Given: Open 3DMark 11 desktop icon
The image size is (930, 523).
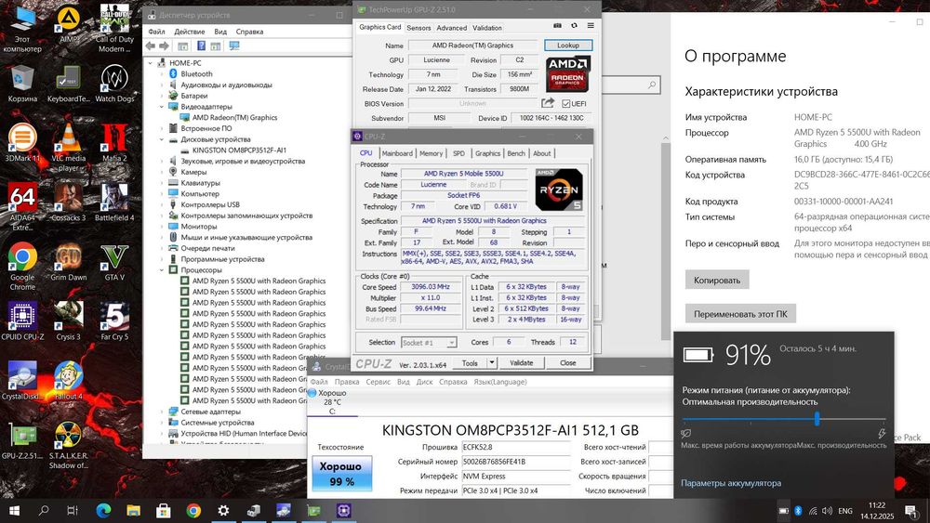Looking at the screenshot, I should (x=22, y=143).
